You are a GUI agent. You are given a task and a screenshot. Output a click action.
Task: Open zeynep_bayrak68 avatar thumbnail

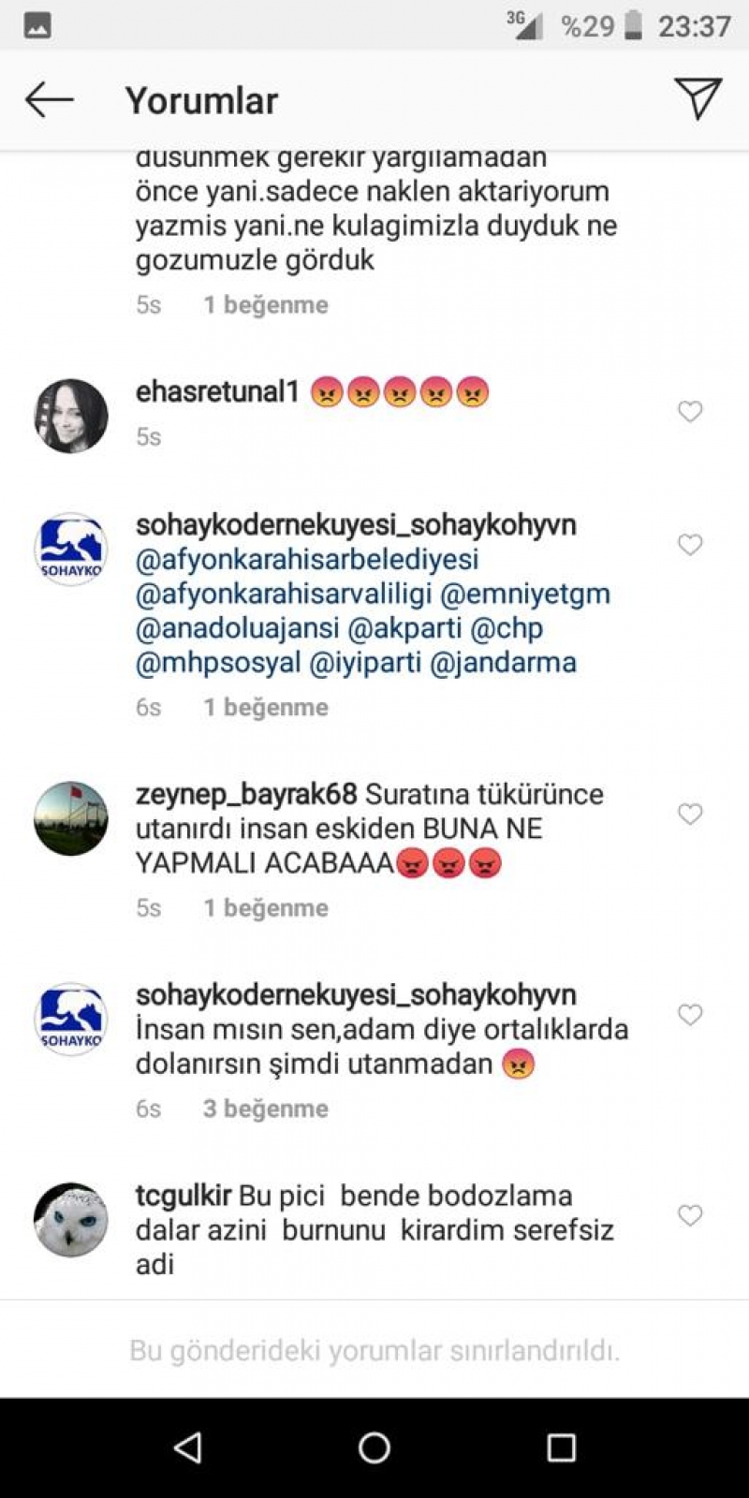(71, 818)
